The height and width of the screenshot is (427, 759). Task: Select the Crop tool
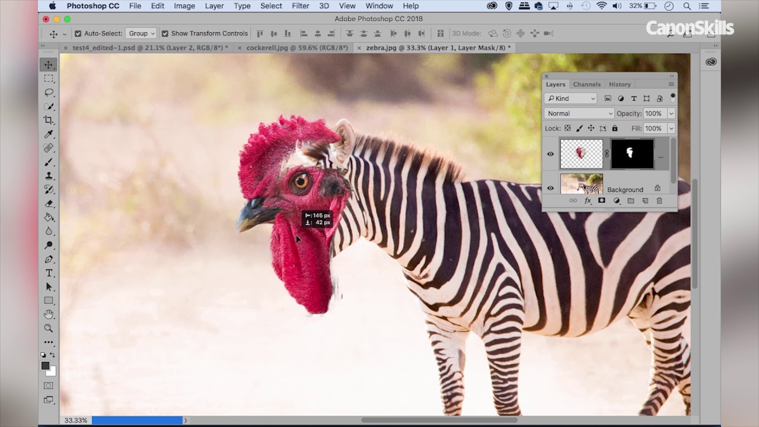click(x=49, y=120)
